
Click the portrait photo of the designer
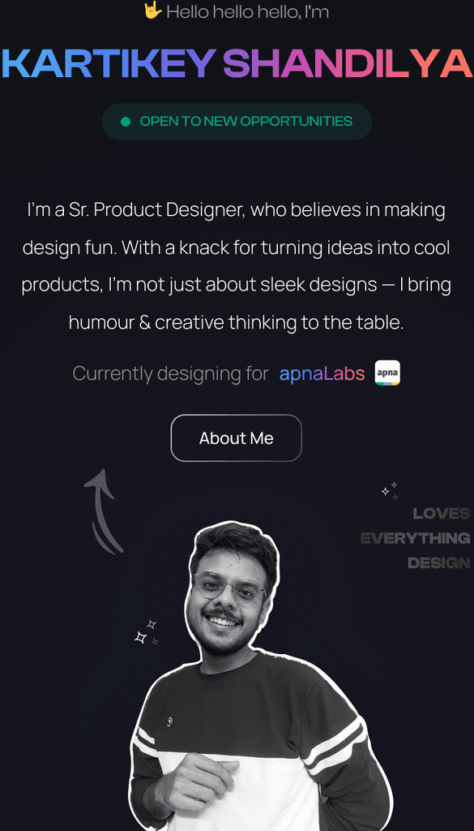point(259,677)
